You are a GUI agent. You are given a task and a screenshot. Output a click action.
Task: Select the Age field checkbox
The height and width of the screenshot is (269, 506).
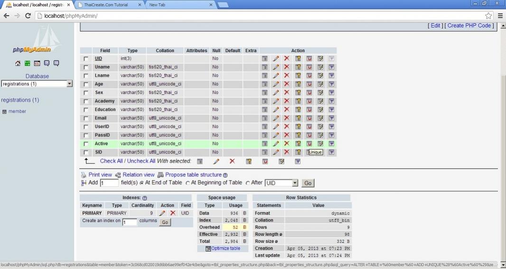point(86,84)
